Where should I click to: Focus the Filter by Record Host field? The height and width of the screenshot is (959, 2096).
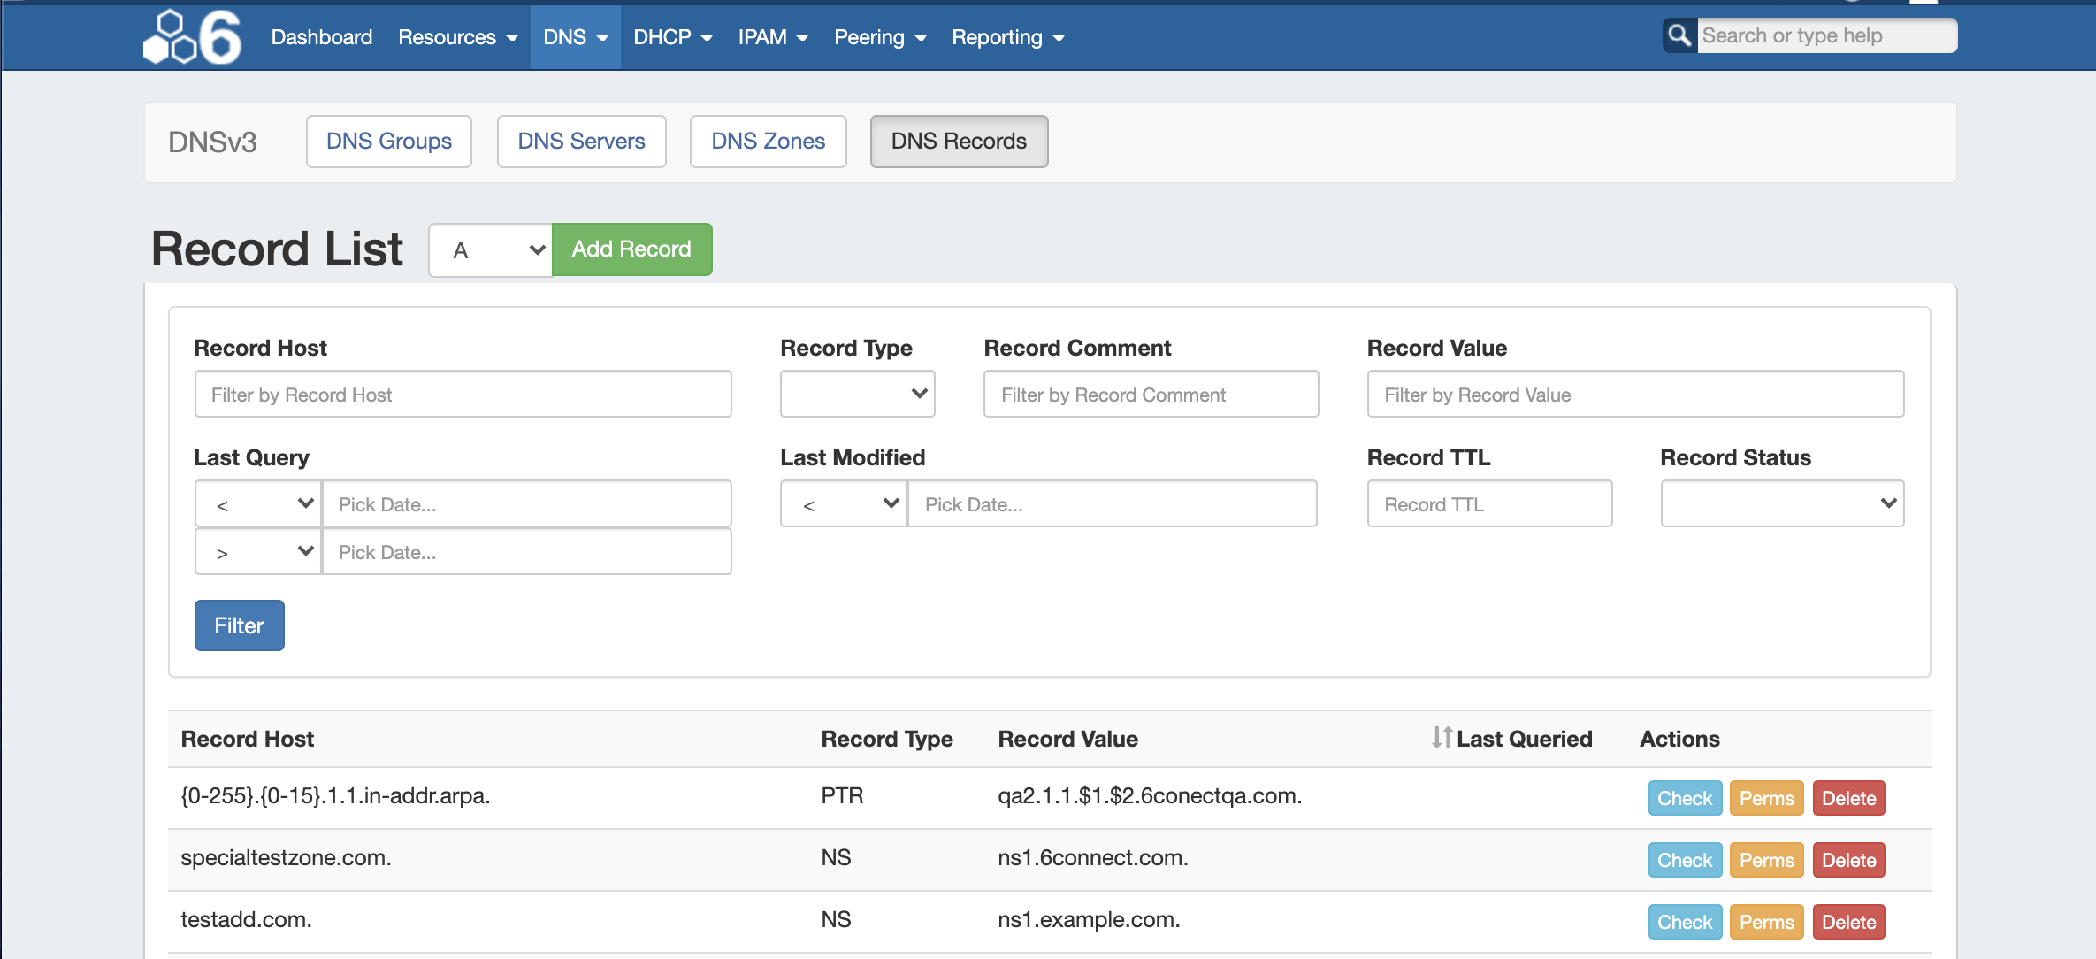[463, 395]
